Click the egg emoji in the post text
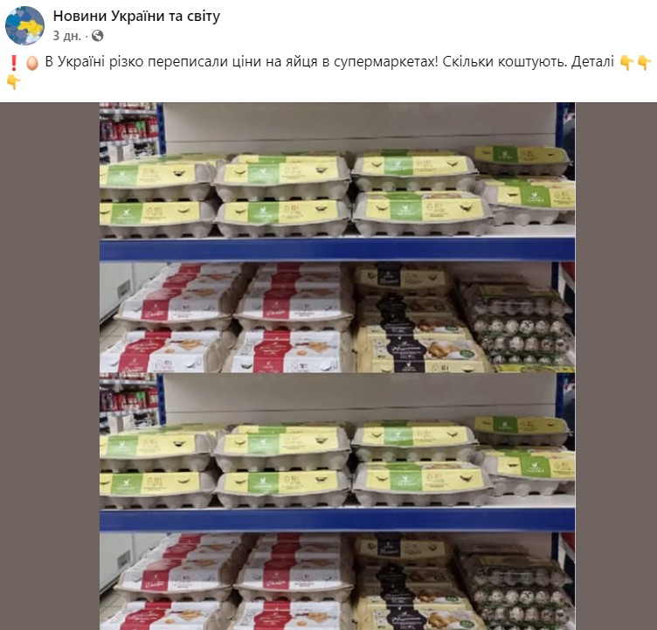 (x=31, y=62)
